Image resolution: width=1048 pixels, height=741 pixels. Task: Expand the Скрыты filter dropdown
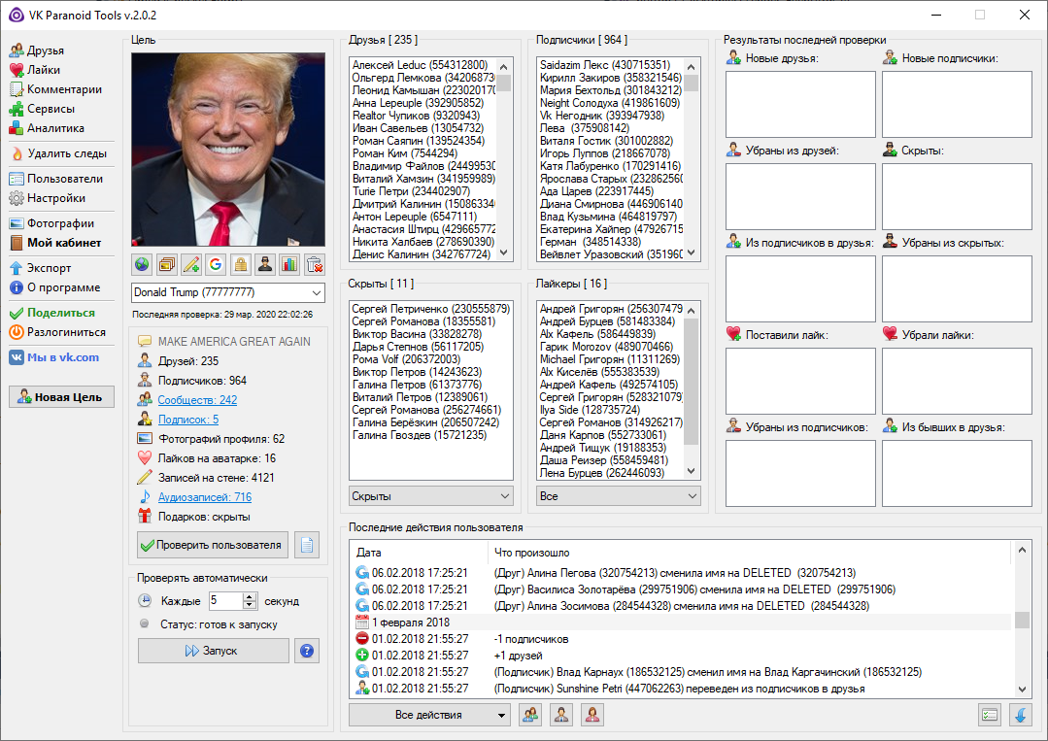click(431, 496)
